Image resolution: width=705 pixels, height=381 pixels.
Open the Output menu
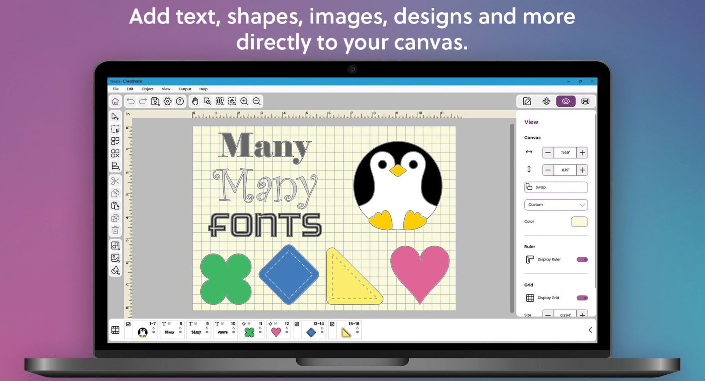[184, 89]
